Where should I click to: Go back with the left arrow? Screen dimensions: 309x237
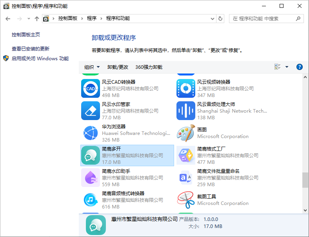pos(8,19)
